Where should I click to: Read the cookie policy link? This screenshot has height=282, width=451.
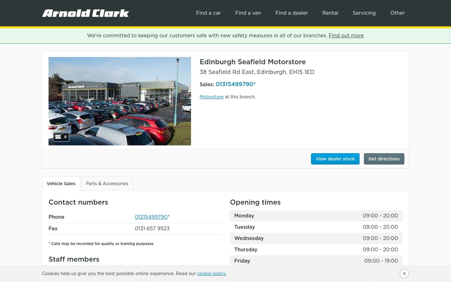point(211,274)
